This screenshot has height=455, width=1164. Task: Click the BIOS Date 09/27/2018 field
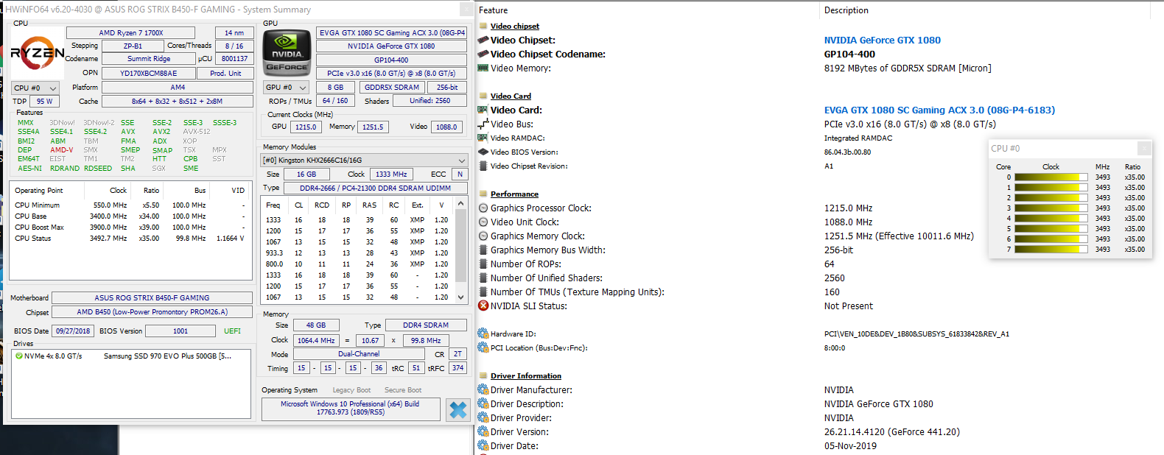pyautogui.click(x=73, y=331)
